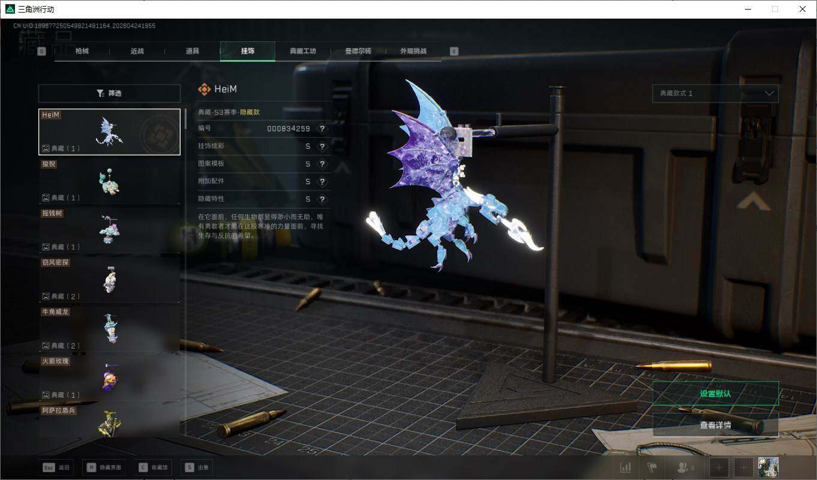Click the charm list scrollbar

(x=185, y=119)
